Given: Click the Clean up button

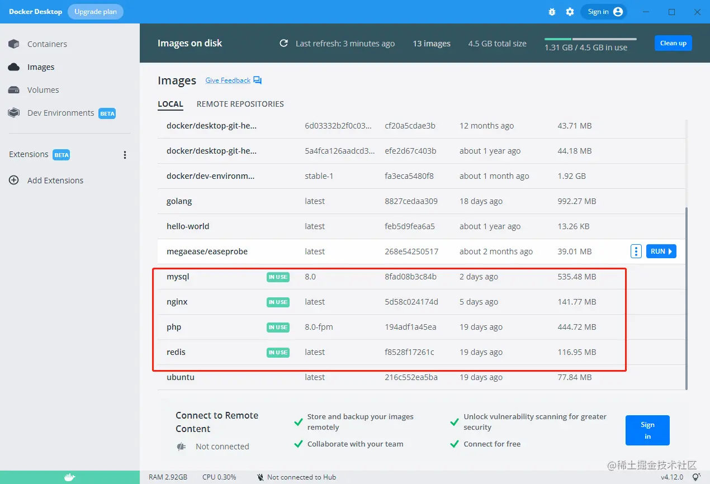Looking at the screenshot, I should coord(673,43).
